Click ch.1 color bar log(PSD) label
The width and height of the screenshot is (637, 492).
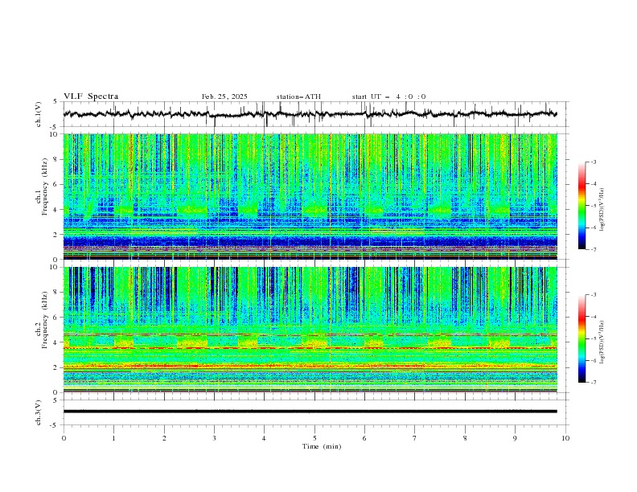tap(602, 210)
